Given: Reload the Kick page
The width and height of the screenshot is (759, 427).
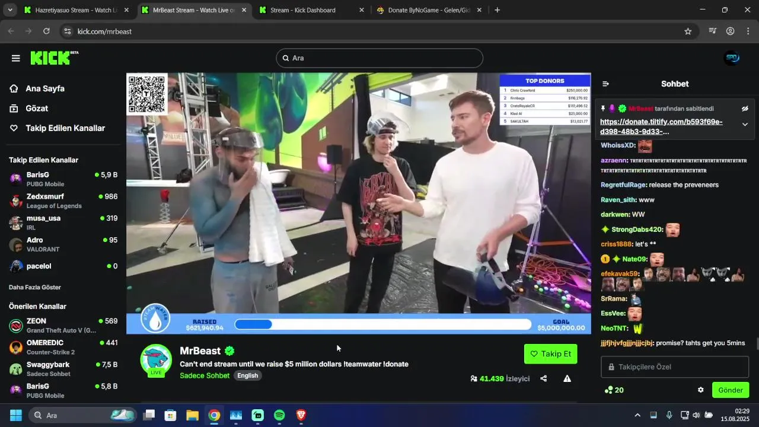Looking at the screenshot, I should click(x=47, y=31).
